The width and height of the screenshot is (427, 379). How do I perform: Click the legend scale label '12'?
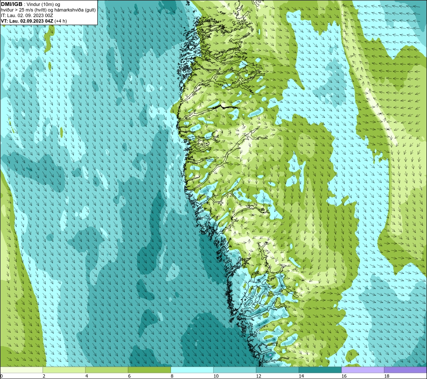258,376
